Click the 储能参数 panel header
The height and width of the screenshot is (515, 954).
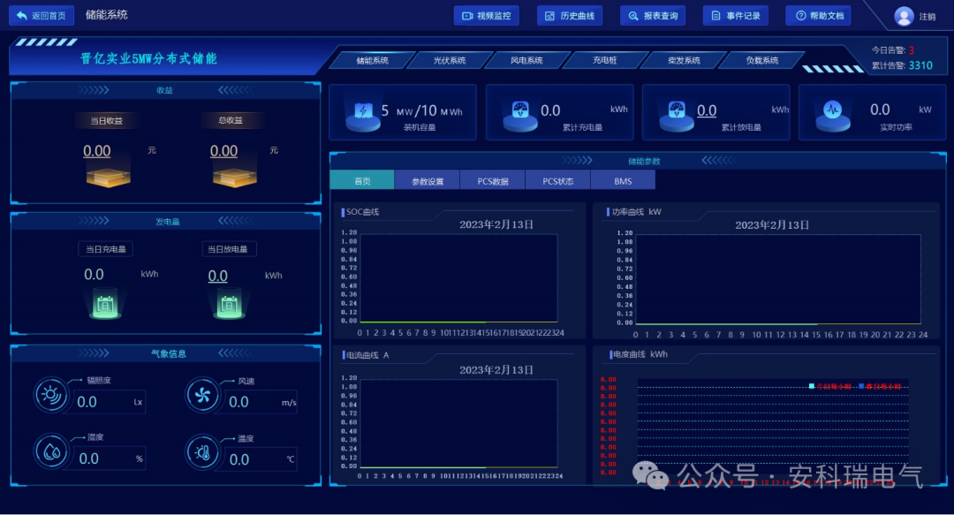(638, 161)
